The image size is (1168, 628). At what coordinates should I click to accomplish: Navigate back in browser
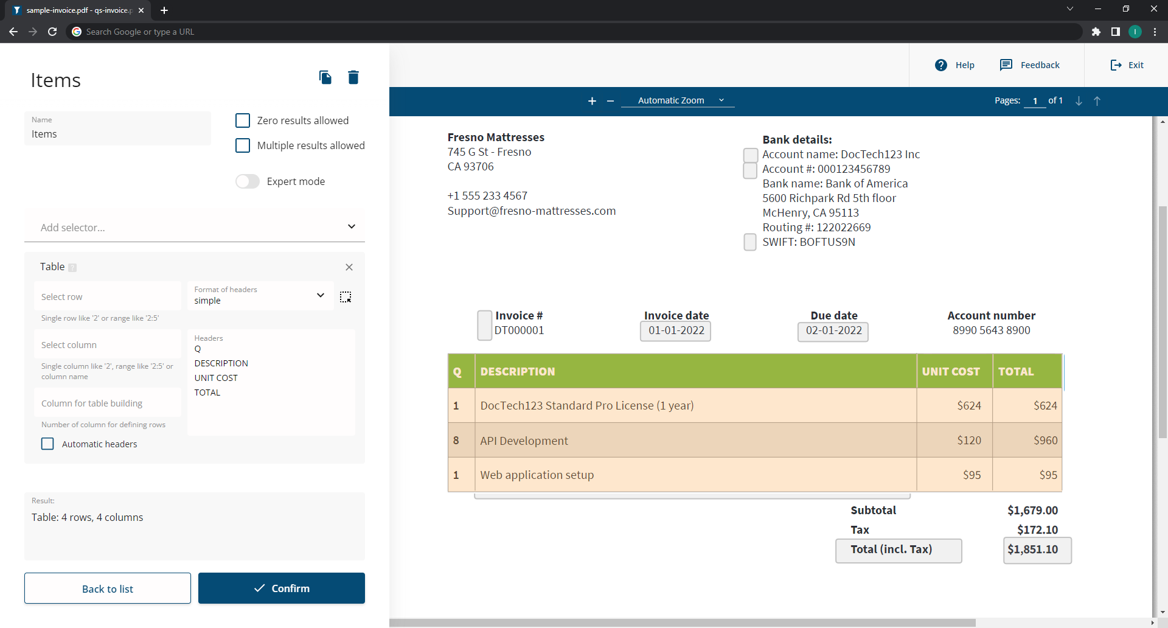point(13,32)
